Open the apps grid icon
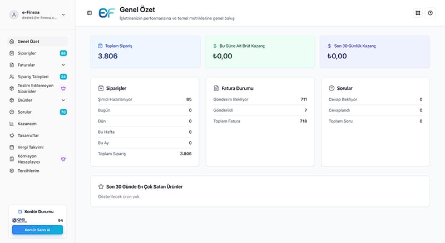Screen dimensions: 445x243 click(418, 13)
